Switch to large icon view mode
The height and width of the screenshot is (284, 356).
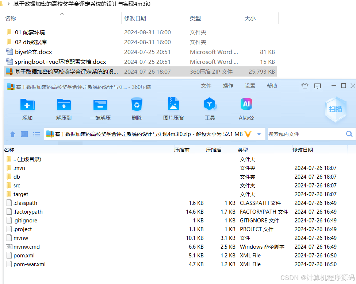click(24, 134)
